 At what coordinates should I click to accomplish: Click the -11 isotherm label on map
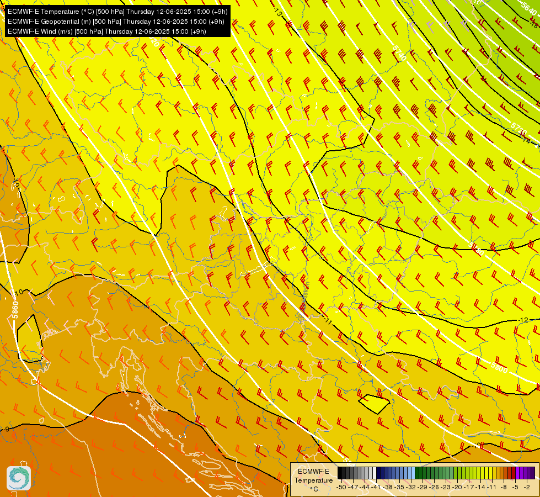[x=328, y=321]
